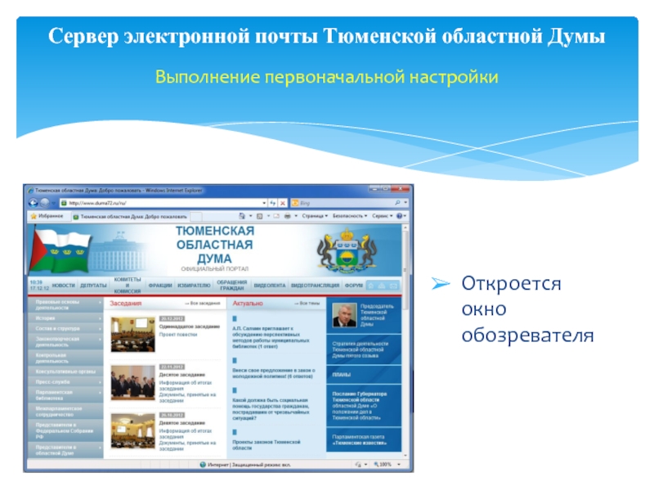Click the Help question mark icon
This screenshot has height=491, width=654.
(399, 216)
